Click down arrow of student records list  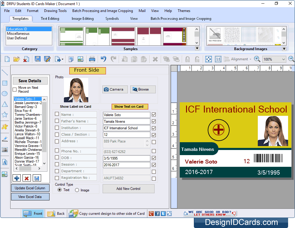(44, 163)
